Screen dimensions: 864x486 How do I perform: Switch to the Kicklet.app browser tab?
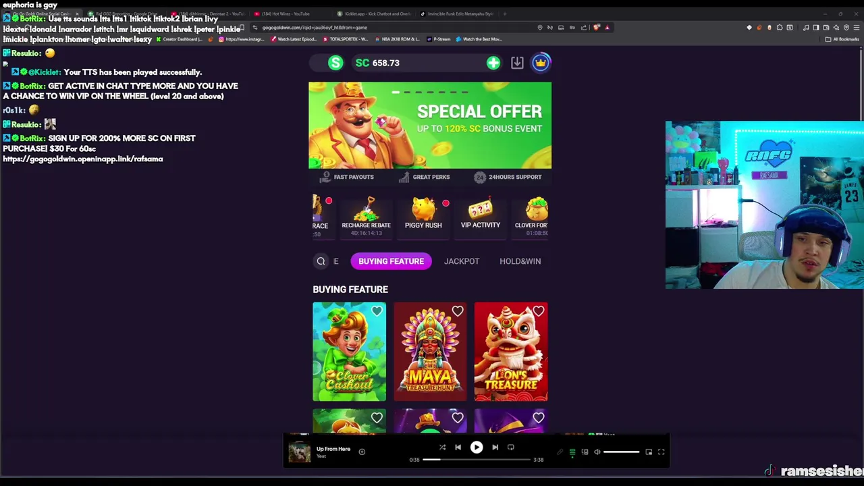pos(373,13)
